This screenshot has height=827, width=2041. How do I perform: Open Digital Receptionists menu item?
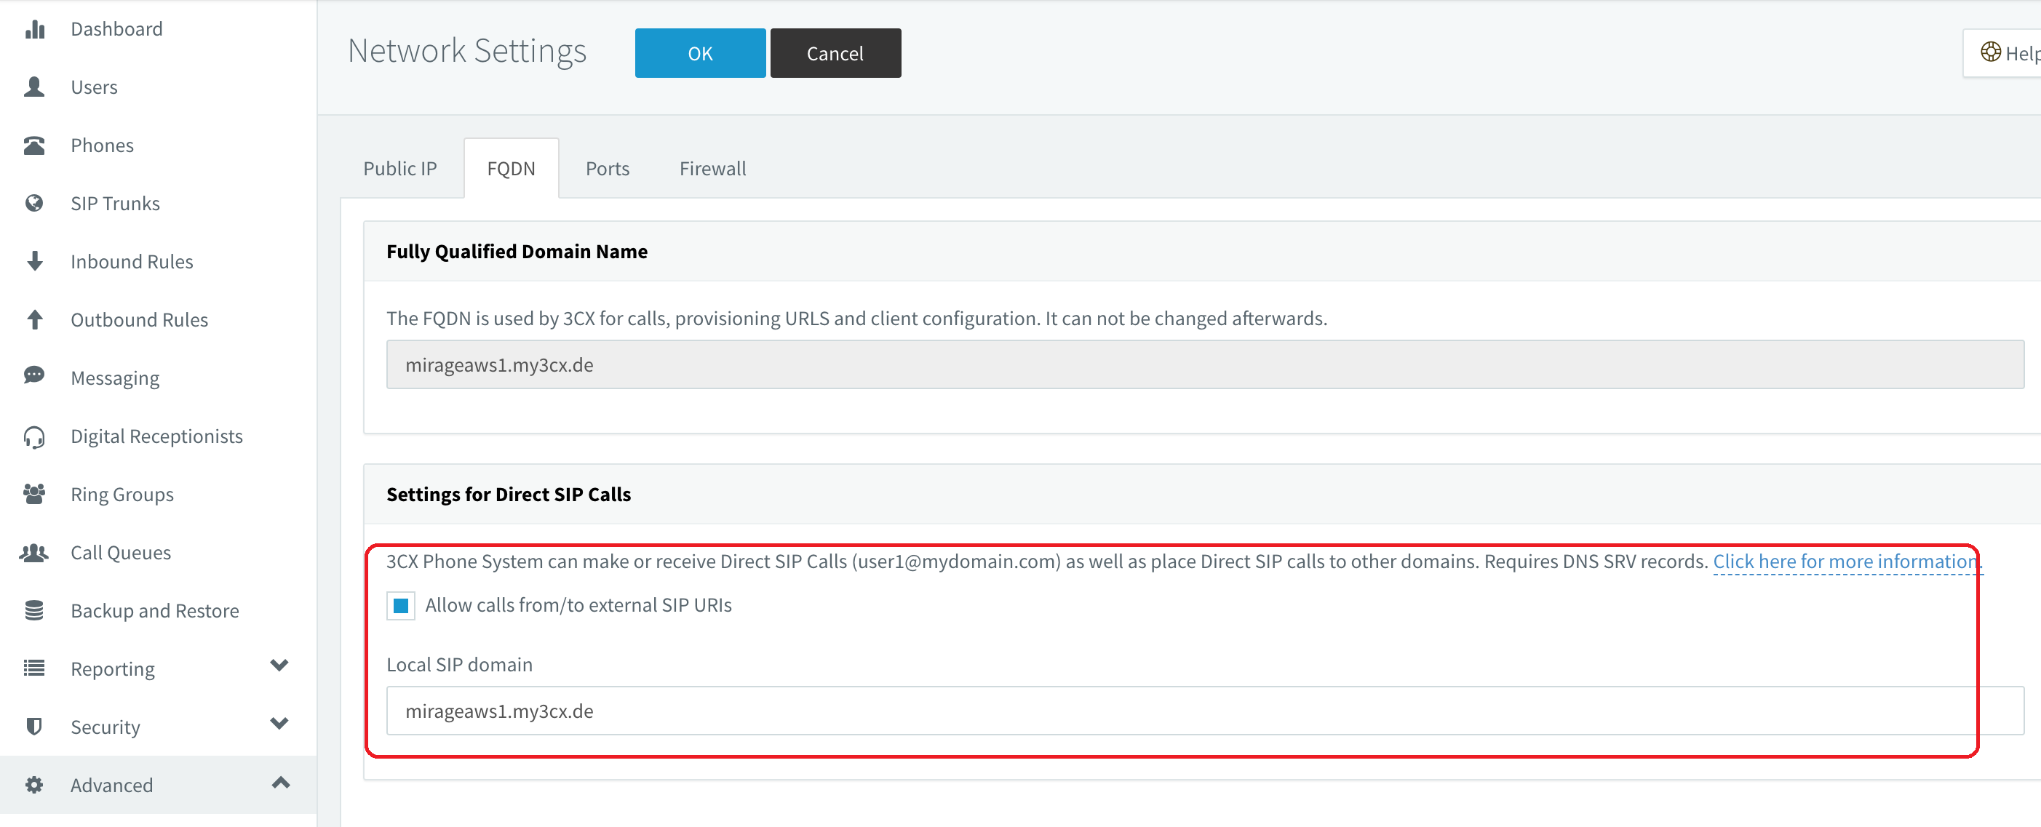click(x=159, y=436)
